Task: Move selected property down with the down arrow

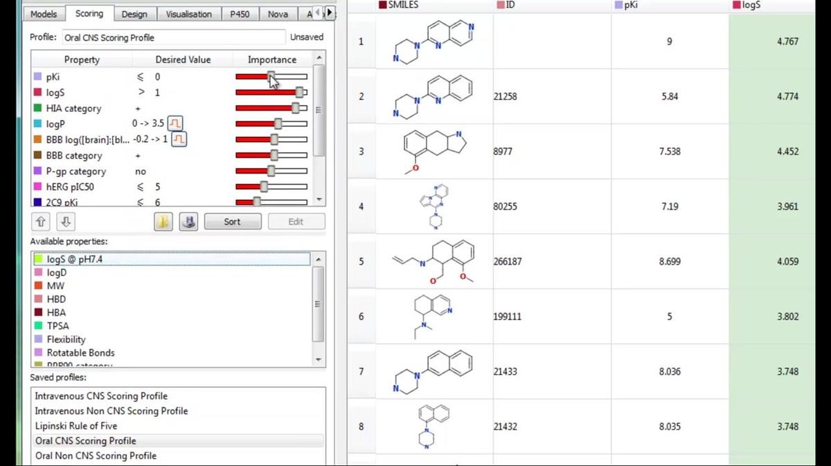Action: (x=64, y=221)
